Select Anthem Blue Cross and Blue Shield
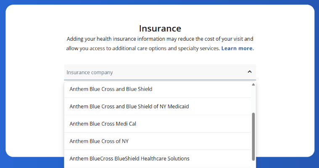 (x=111, y=89)
